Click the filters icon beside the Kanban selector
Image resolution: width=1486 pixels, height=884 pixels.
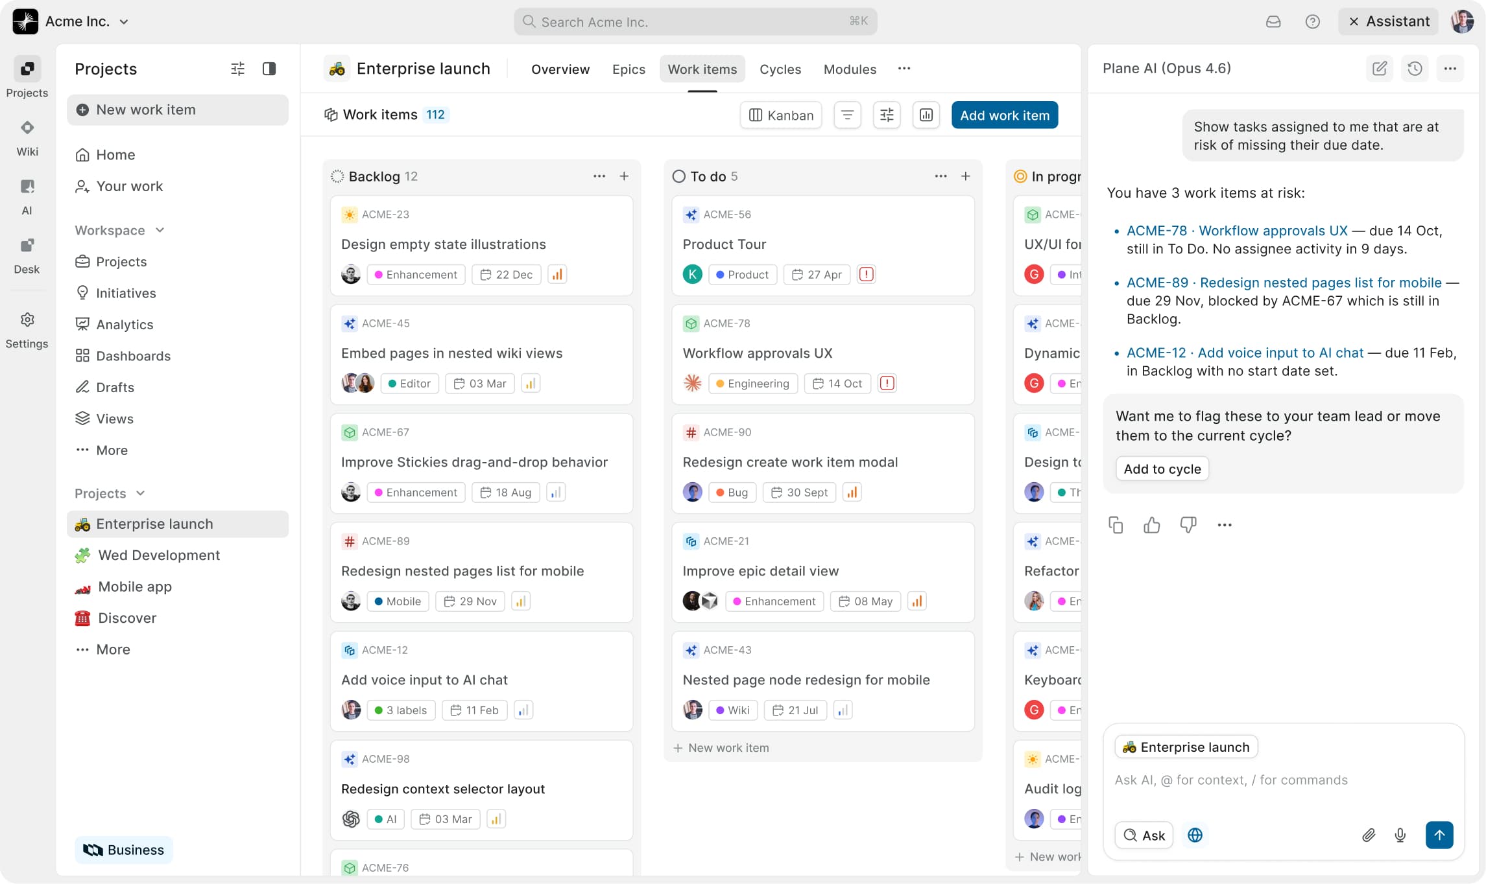[847, 115]
